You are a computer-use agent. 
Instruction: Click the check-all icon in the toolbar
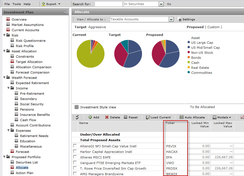77,117
